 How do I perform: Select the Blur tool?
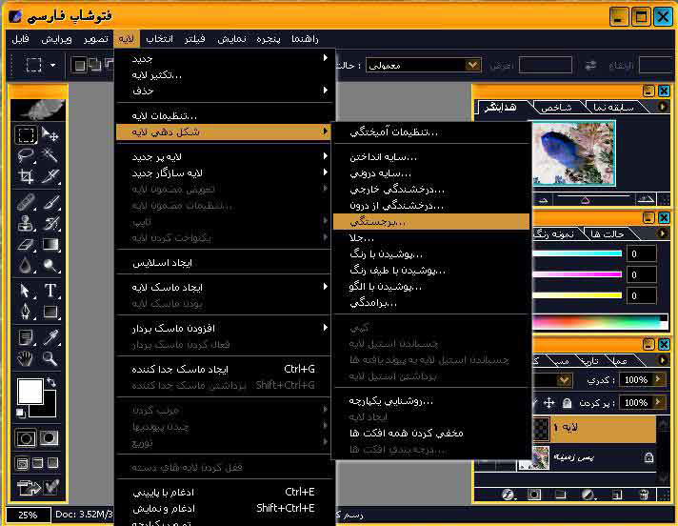pyautogui.click(x=26, y=265)
